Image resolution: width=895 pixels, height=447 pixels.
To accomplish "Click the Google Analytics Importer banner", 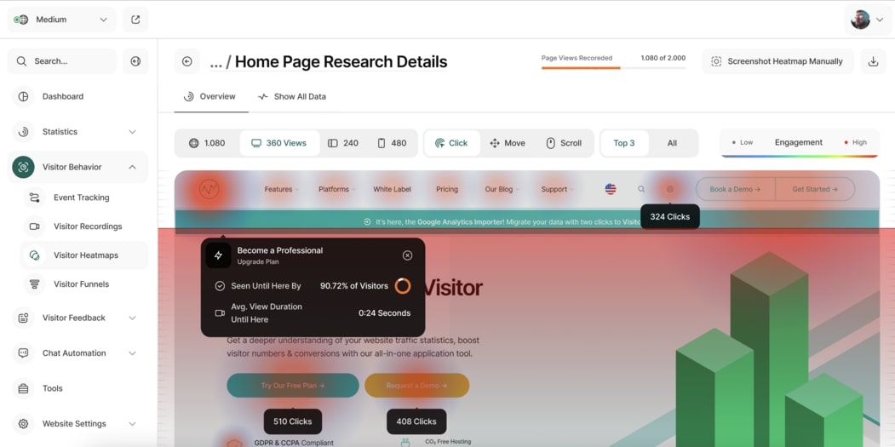I will 526,221.
